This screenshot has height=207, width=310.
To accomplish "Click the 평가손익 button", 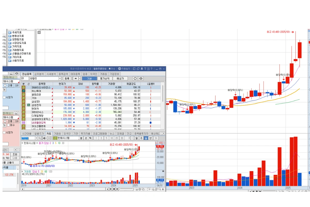I will coord(105,78).
